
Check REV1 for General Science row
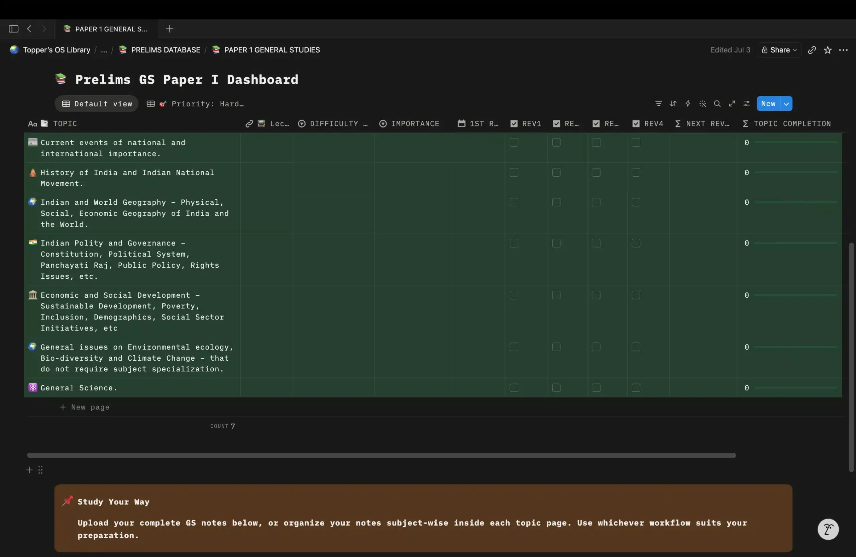pyautogui.click(x=514, y=387)
